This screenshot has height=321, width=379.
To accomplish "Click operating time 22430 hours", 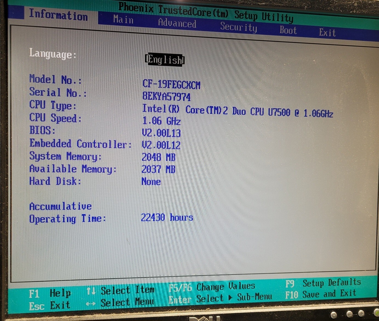I will (x=167, y=218).
